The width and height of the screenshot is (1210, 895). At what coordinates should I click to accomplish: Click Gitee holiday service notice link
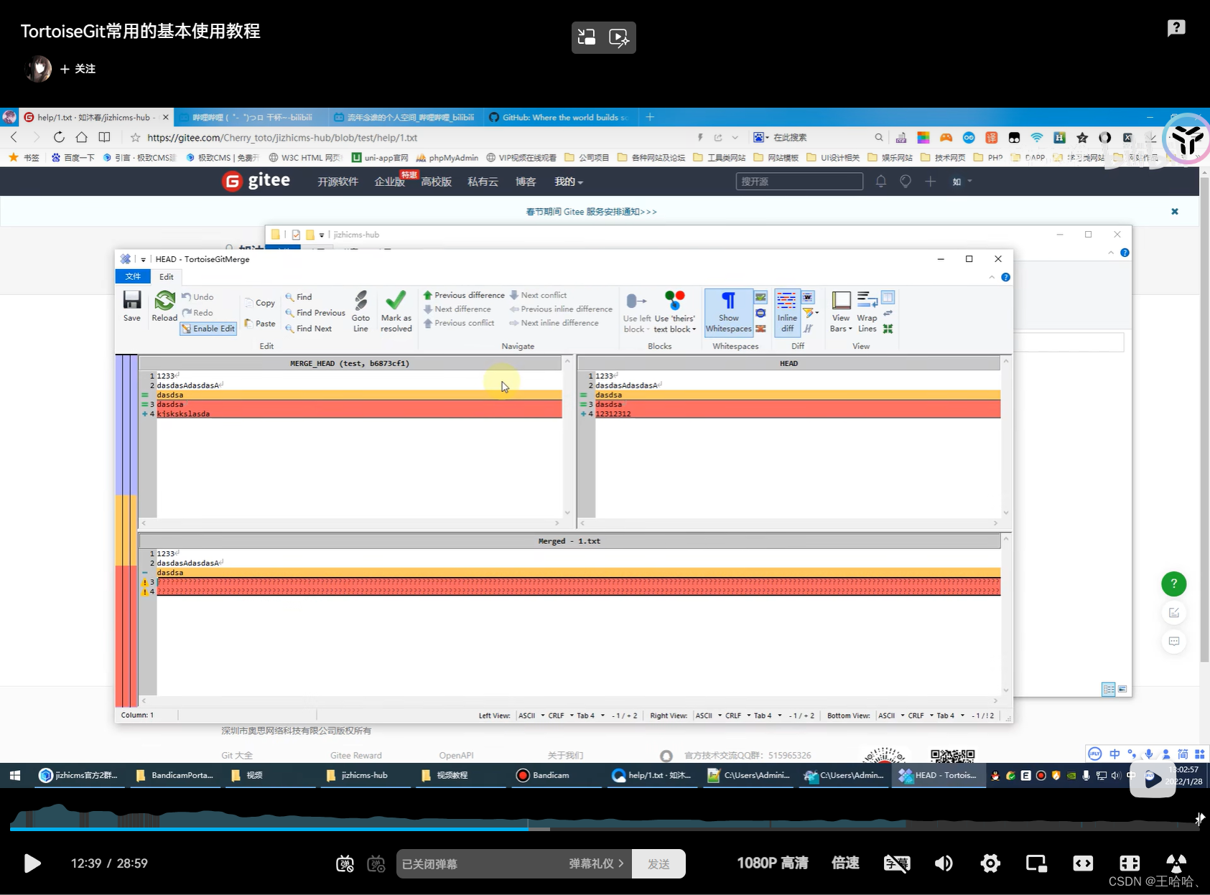click(x=591, y=212)
